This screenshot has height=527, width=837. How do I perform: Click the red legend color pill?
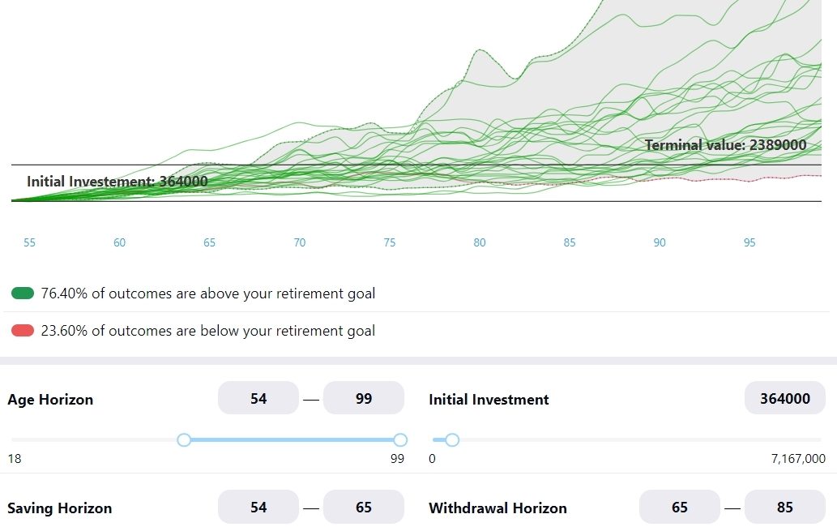coord(23,331)
